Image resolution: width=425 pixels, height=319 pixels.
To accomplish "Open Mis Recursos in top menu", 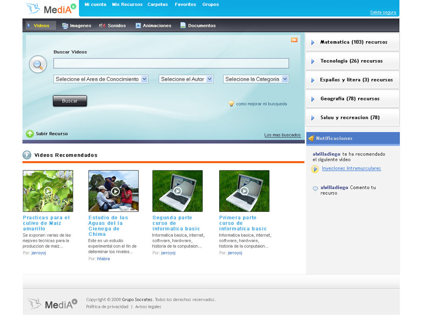I will pyautogui.click(x=127, y=5).
